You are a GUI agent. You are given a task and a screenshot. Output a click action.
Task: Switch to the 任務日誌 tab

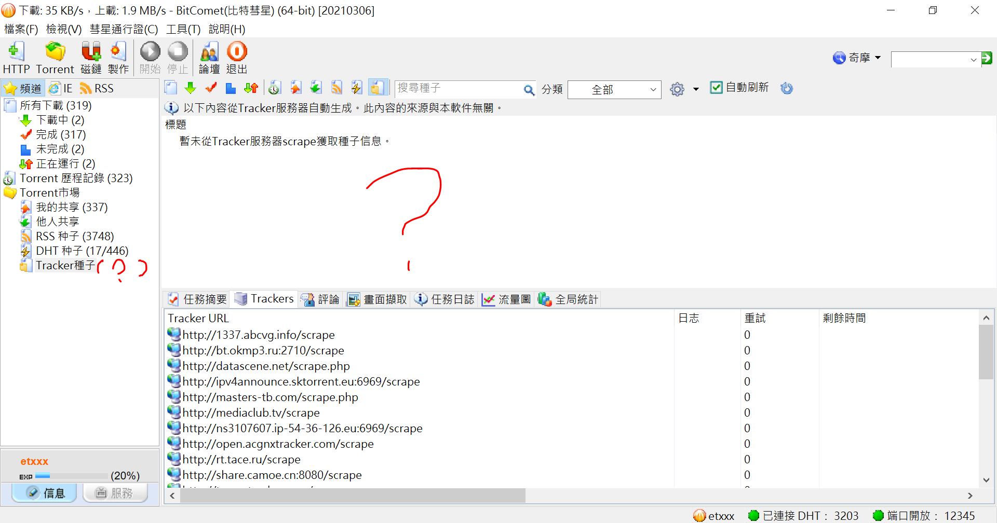(x=445, y=299)
